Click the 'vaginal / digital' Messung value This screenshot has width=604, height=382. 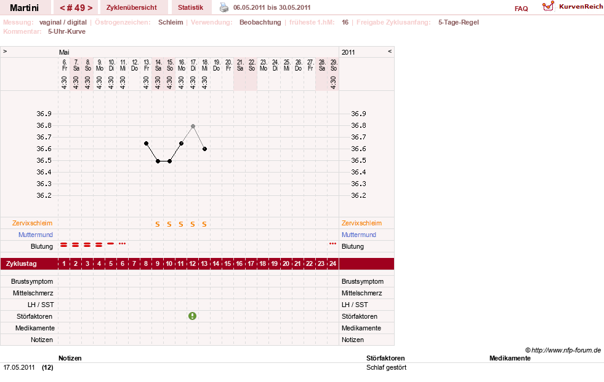click(x=63, y=22)
